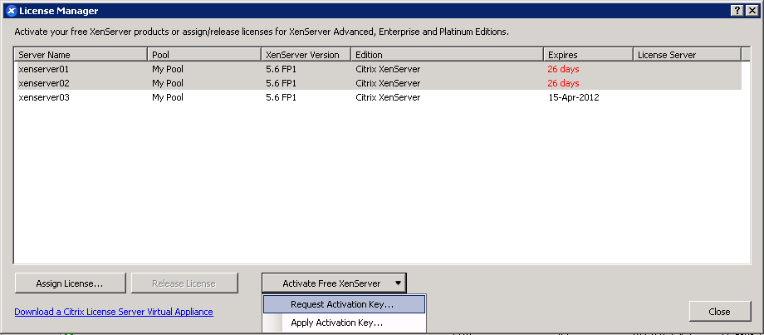Choose Request Activation Key from the menu

[344, 305]
